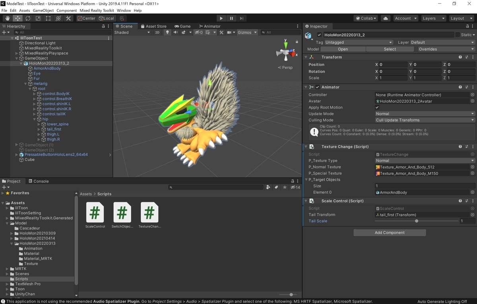Open the Update Mode dropdown
Viewport: 477px width, 304px height.
425,114
